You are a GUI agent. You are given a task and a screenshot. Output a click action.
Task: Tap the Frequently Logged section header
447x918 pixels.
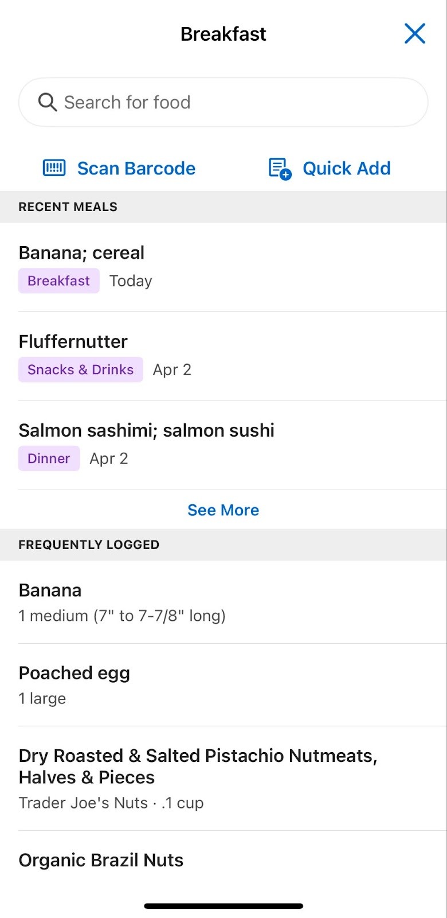click(89, 545)
